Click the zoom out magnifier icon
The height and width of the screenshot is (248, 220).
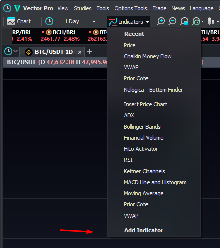coord(172,21)
